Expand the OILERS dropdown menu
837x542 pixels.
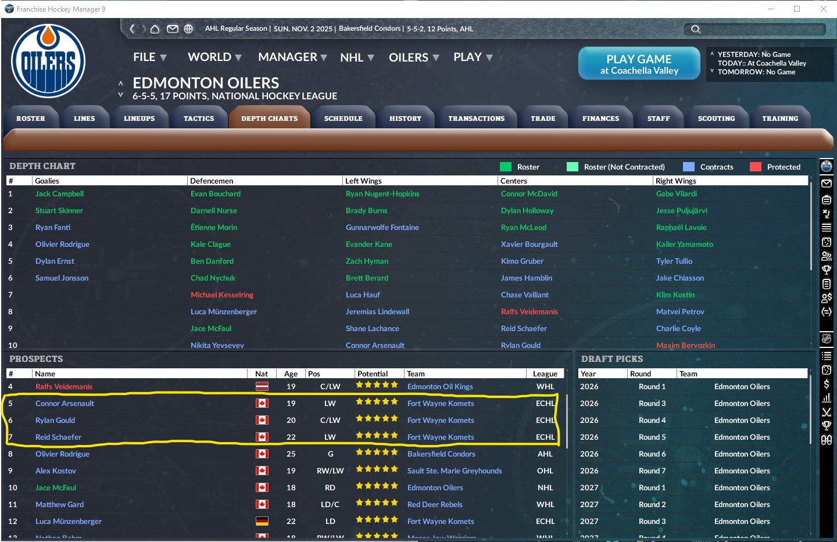(x=414, y=58)
